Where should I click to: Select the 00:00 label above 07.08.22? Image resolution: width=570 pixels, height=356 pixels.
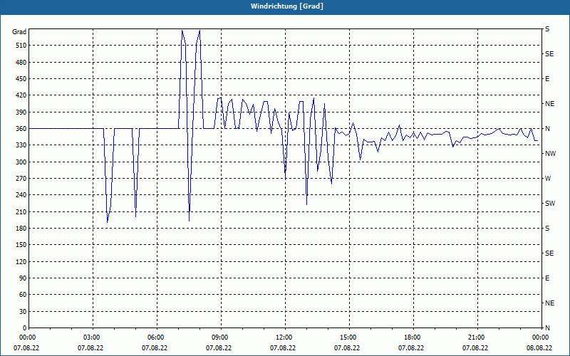point(26,337)
